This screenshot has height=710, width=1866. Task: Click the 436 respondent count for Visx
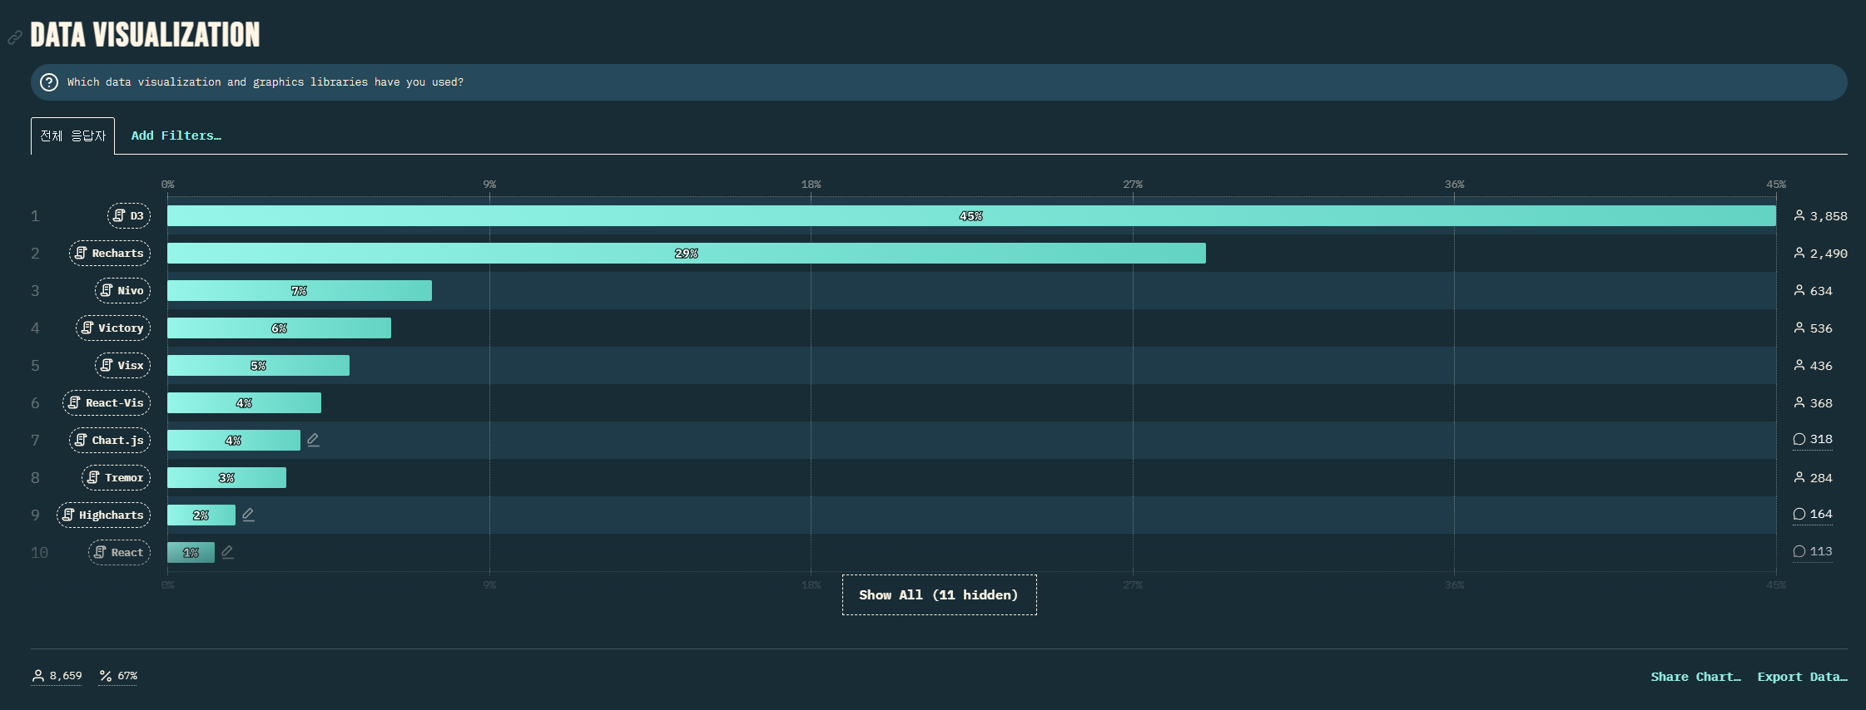pyautogui.click(x=1813, y=365)
